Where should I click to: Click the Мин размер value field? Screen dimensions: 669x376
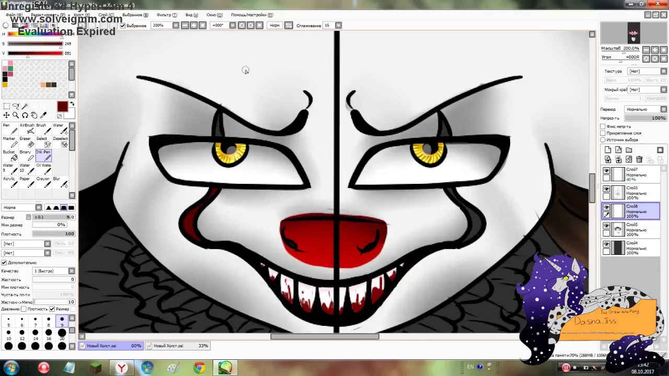click(49, 225)
